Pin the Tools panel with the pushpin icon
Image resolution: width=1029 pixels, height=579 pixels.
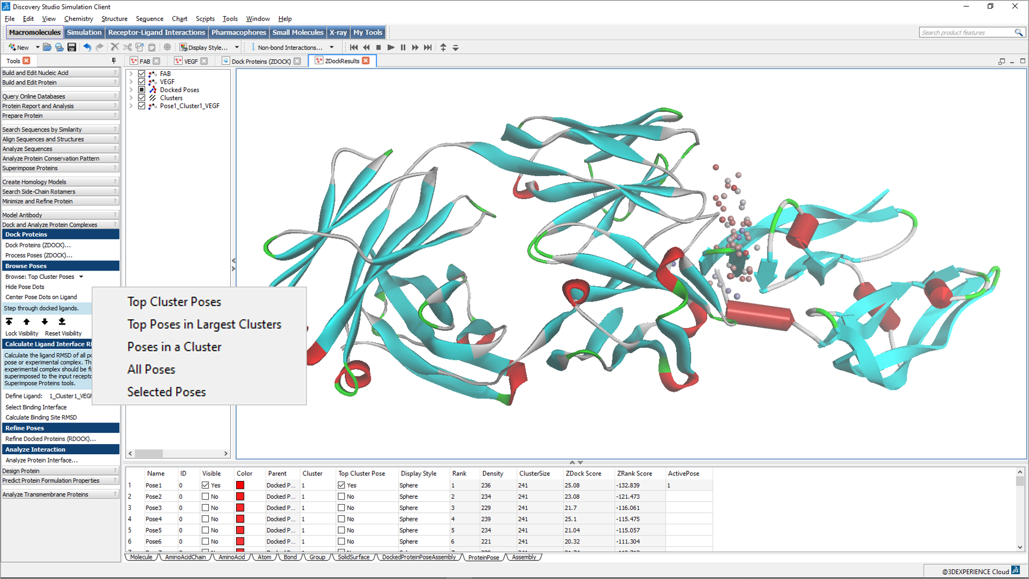click(x=114, y=61)
